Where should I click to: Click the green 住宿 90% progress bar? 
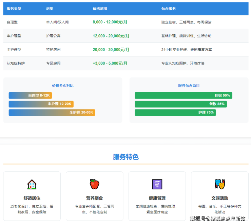183,96
